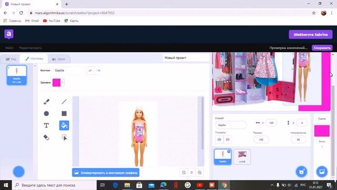Select the pink stage backdrop thumbnail
337x190 pixels.
pyautogui.click(x=322, y=131)
